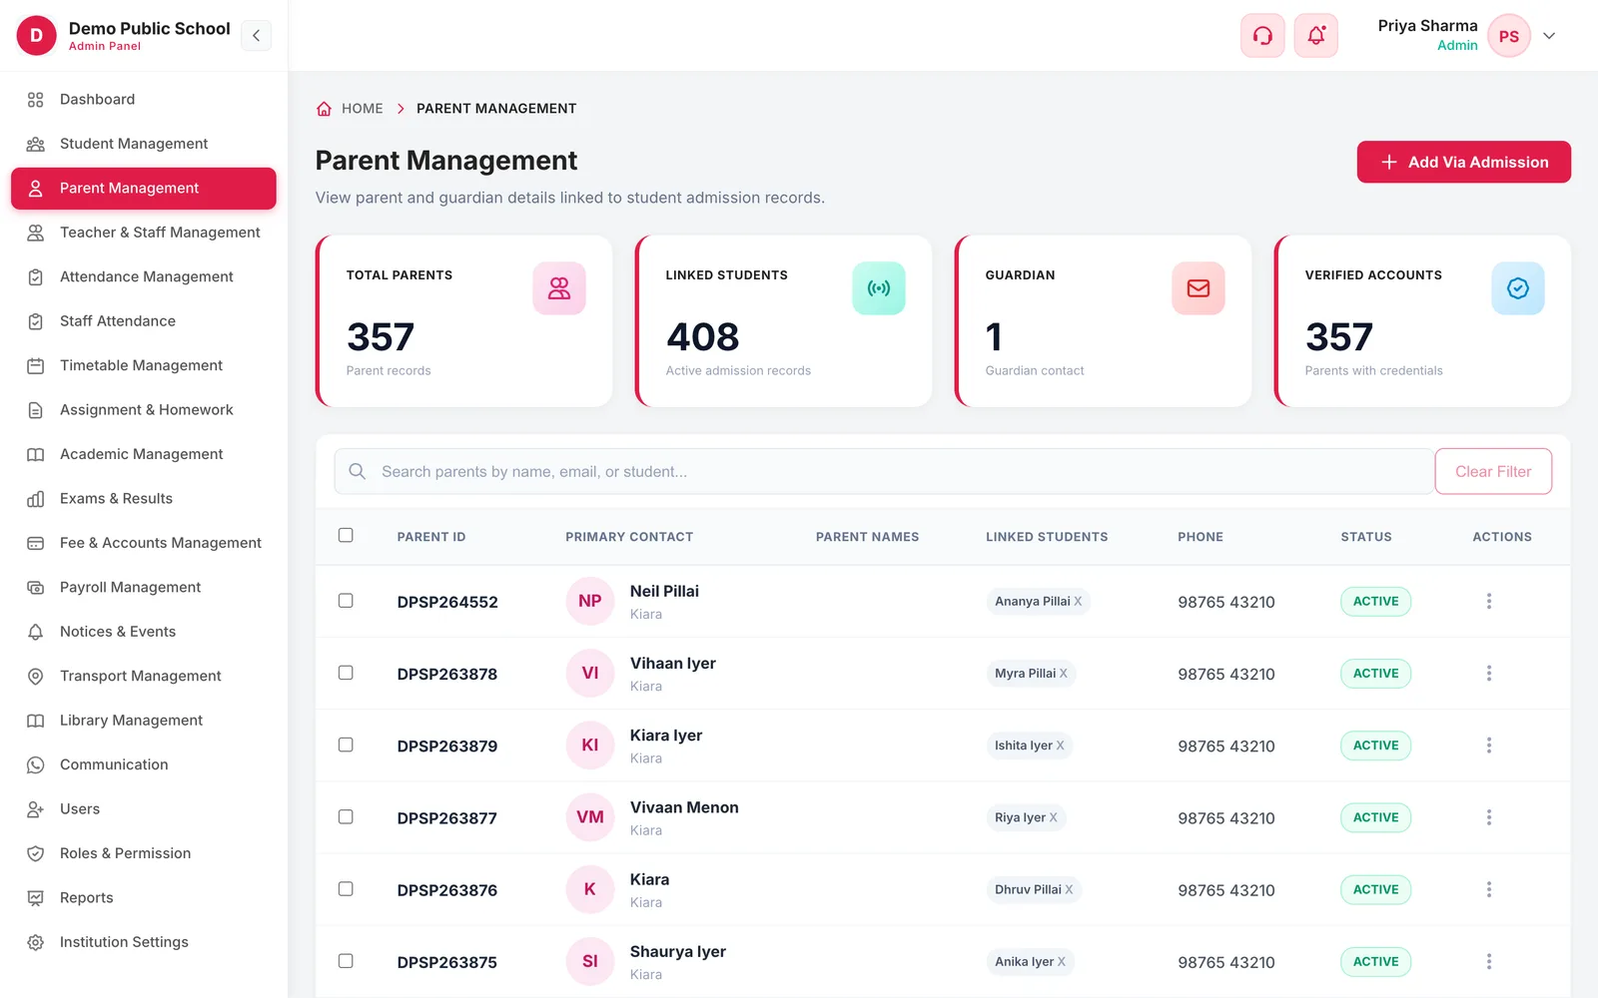This screenshot has height=998, width=1598.
Task: Select the checkbox for DPSP264552
Action: point(346,601)
